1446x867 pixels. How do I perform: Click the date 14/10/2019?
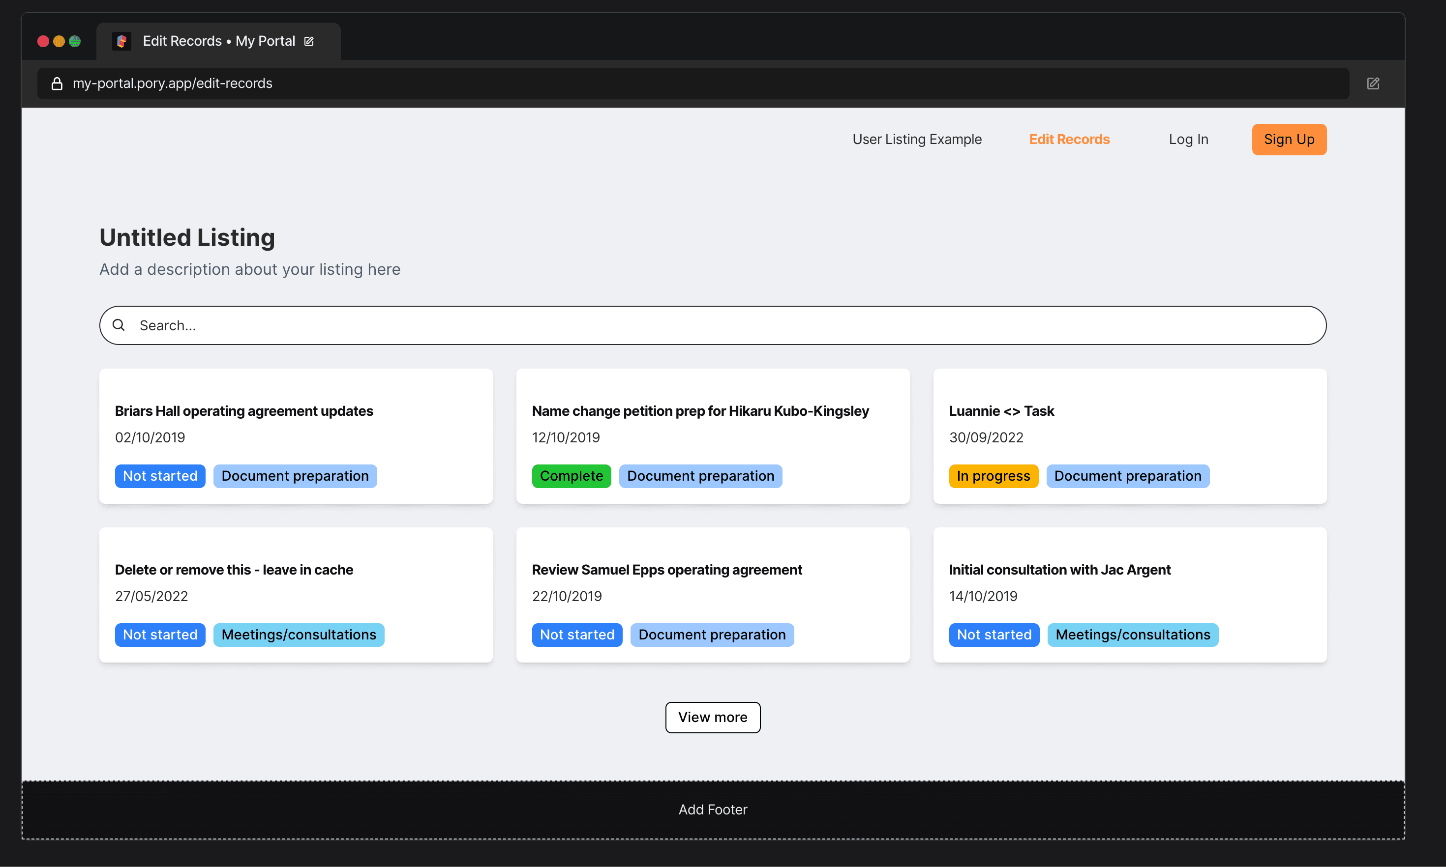pos(983,596)
